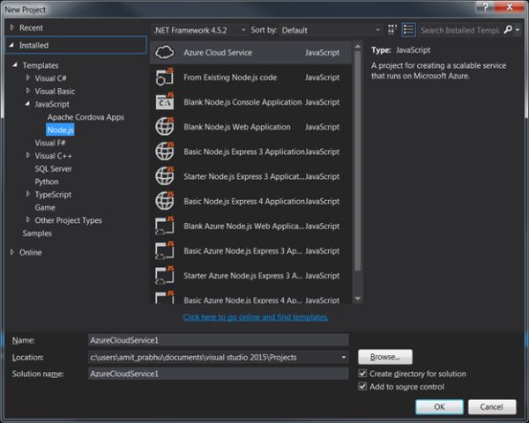
Task: Expand the TypeScript node arrow
Action: point(28,194)
